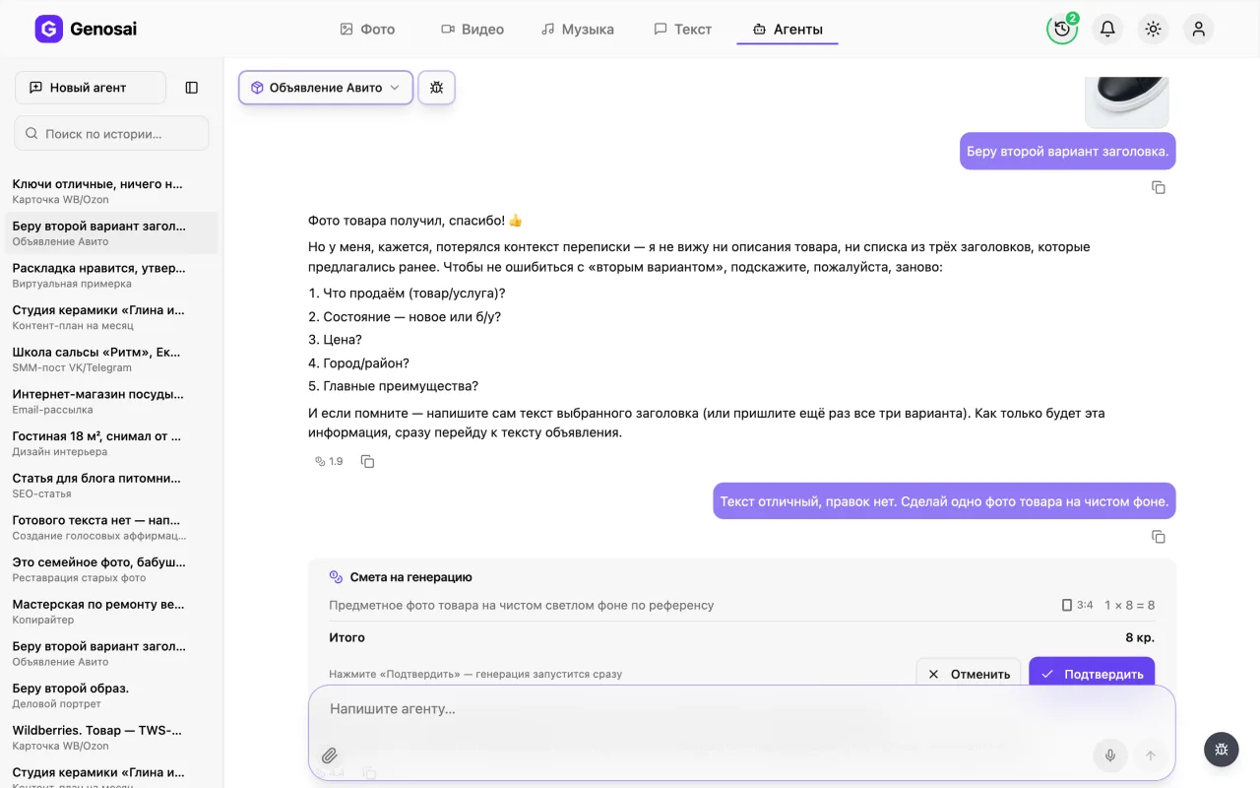
Task: Copy the message 'Беру второй вариант заголовка'
Action: [1159, 187]
